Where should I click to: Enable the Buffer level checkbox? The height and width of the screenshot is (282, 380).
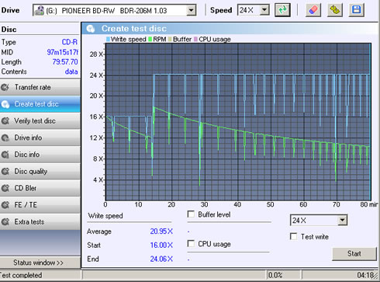[x=191, y=214]
